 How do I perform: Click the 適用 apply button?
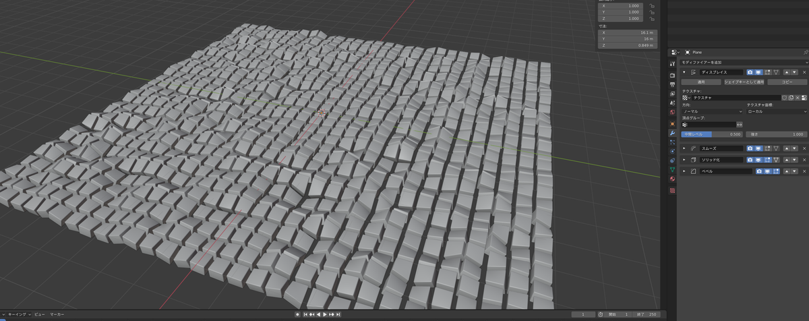(702, 82)
